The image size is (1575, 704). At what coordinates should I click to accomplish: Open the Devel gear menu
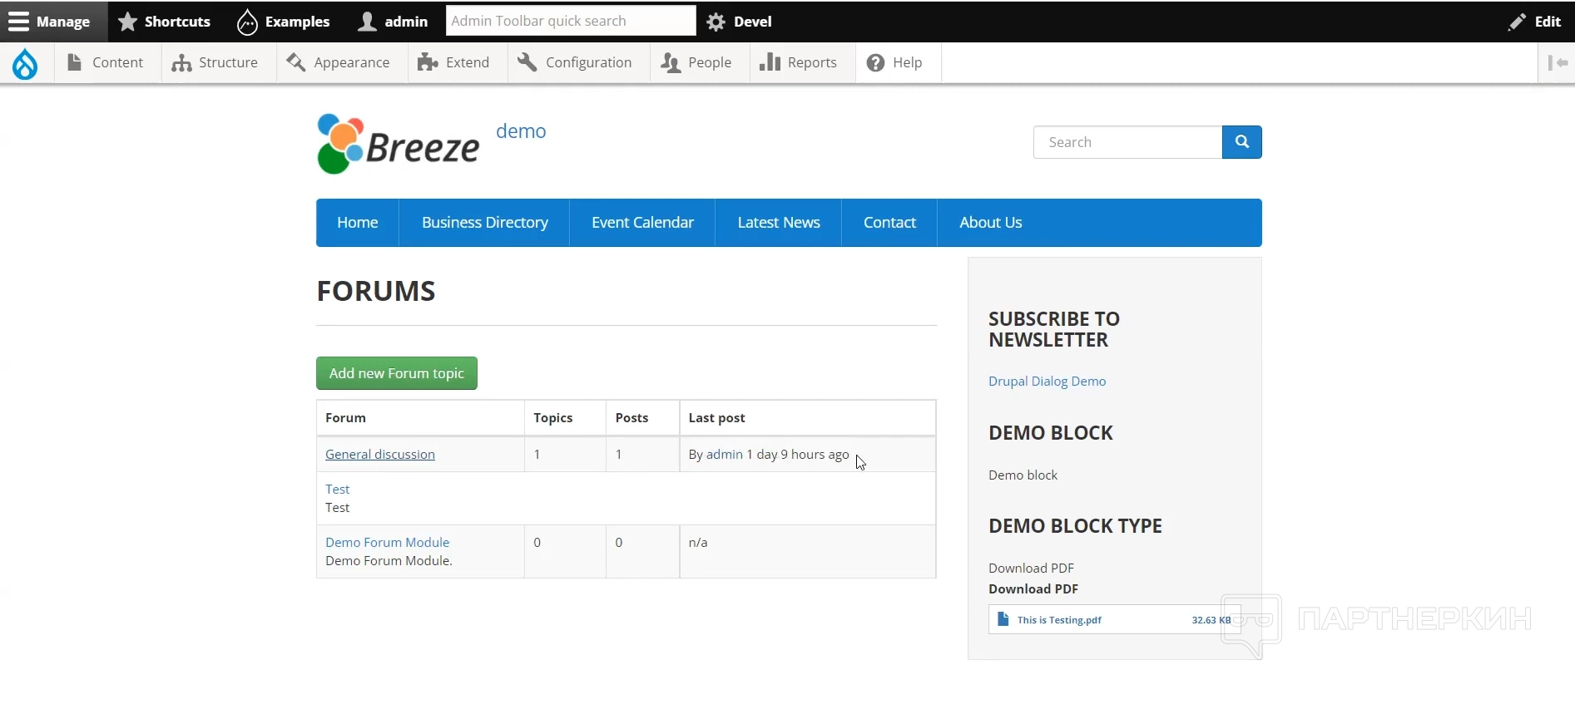pos(739,22)
